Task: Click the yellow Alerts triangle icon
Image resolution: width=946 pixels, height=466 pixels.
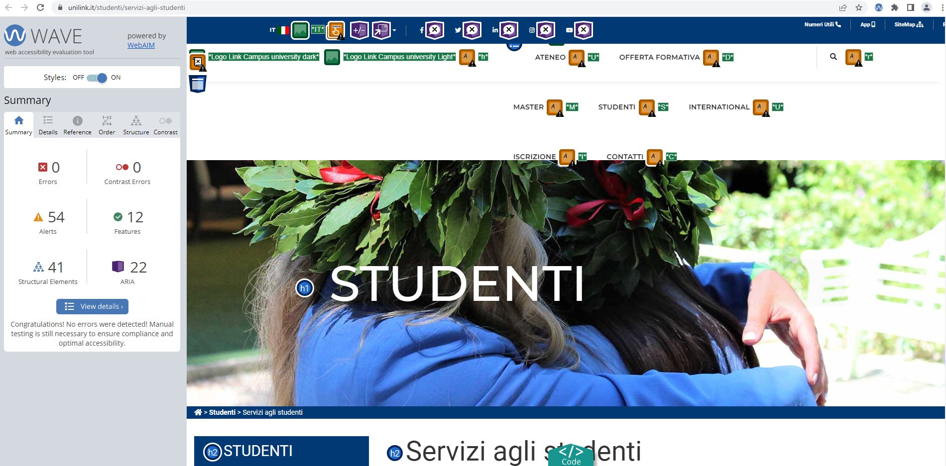Action: 38,217
